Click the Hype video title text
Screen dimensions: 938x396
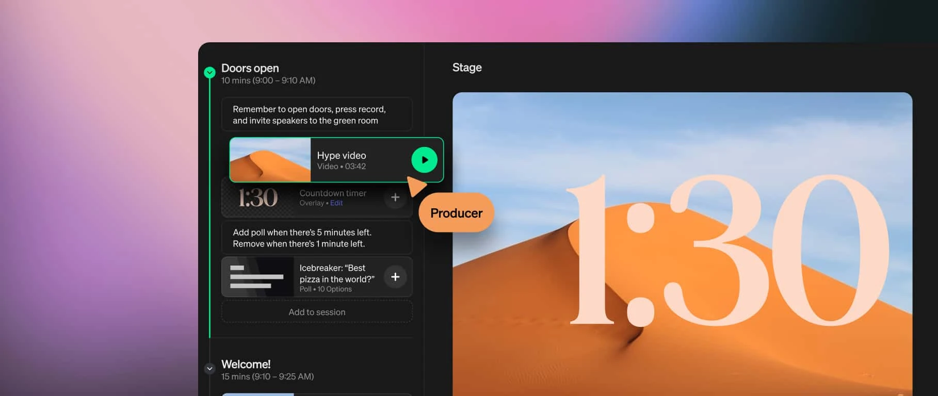point(342,155)
